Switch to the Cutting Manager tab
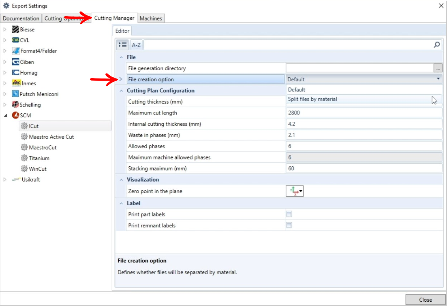 pyautogui.click(x=114, y=18)
